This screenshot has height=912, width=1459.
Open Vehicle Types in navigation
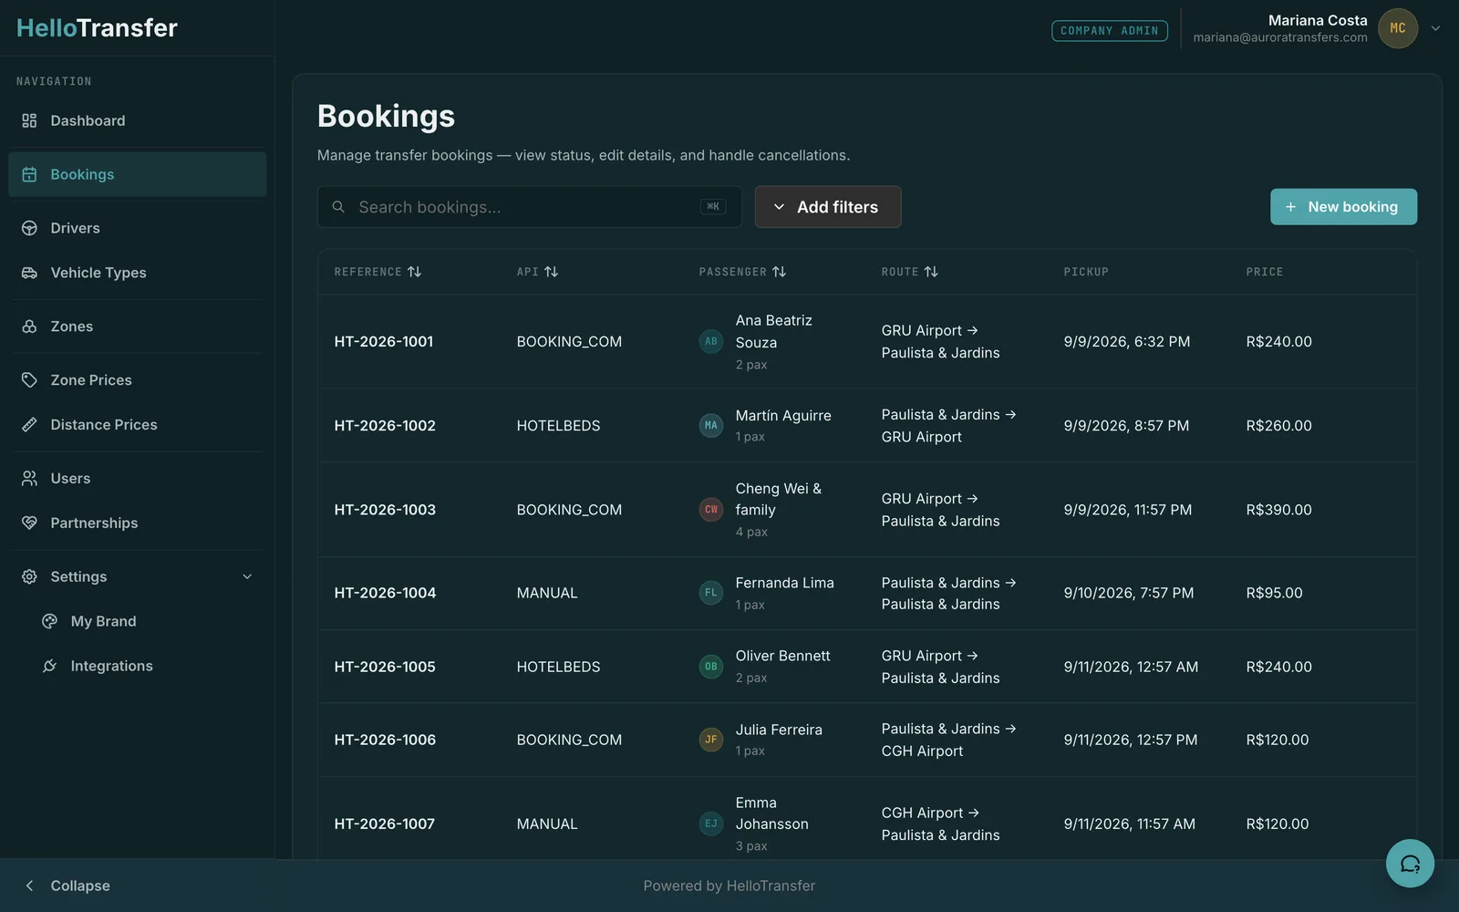pyautogui.click(x=138, y=273)
